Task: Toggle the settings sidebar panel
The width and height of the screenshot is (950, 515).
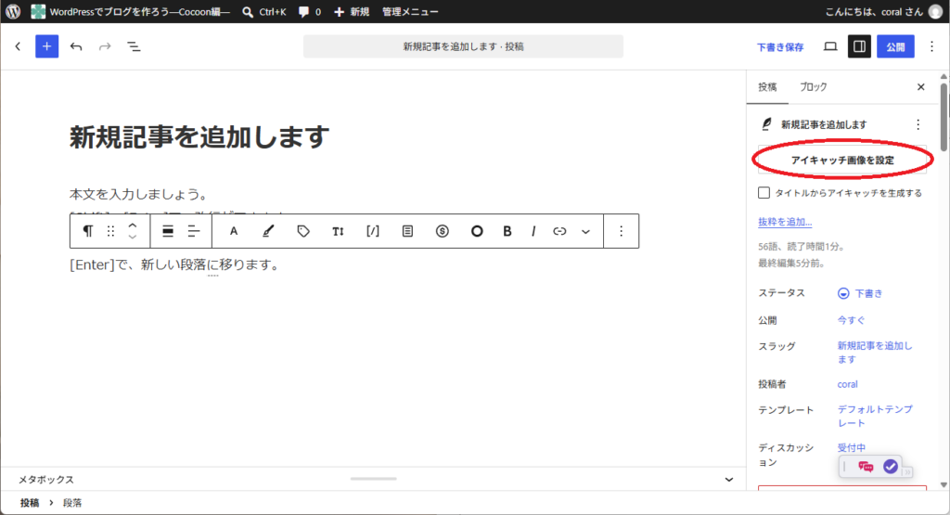Action: [859, 46]
